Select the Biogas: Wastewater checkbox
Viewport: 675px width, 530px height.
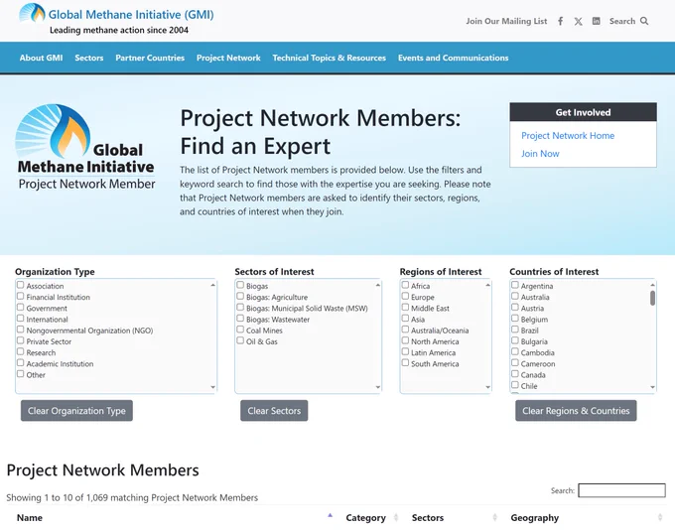click(240, 319)
